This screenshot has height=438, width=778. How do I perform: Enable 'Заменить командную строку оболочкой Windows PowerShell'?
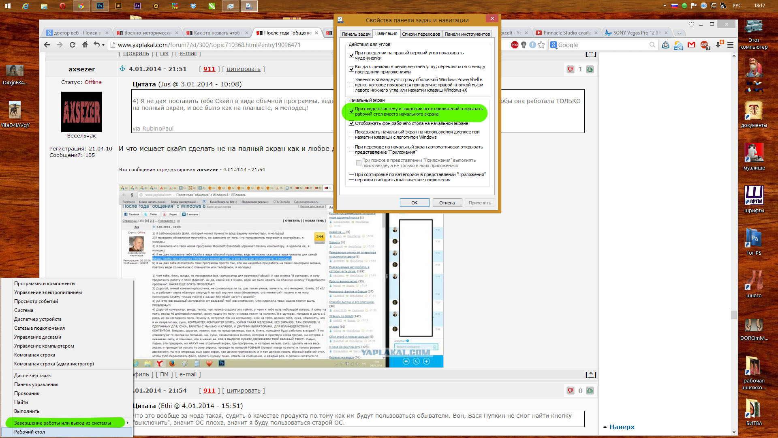coord(351,85)
